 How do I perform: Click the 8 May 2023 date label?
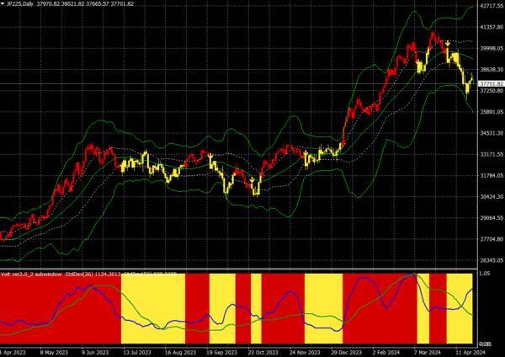54,353
